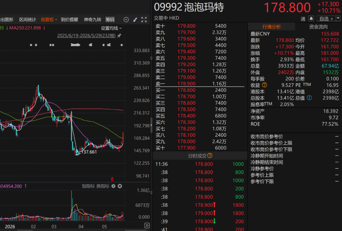Click the 市净率 9.72 row
342x231 pixels.
[294, 118]
